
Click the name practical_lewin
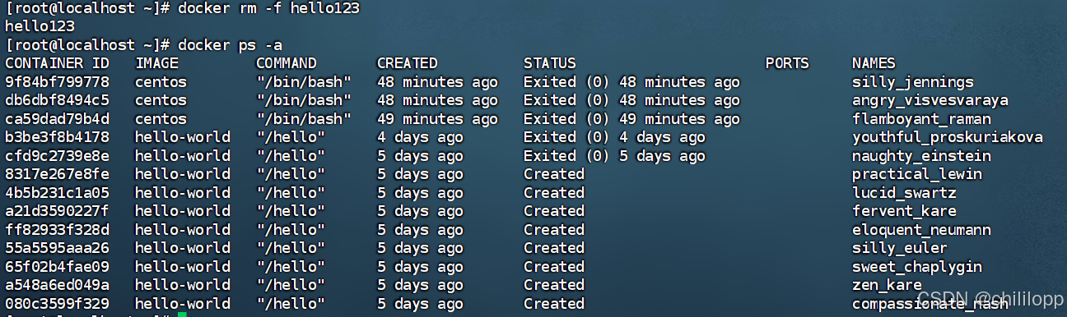[x=917, y=174]
